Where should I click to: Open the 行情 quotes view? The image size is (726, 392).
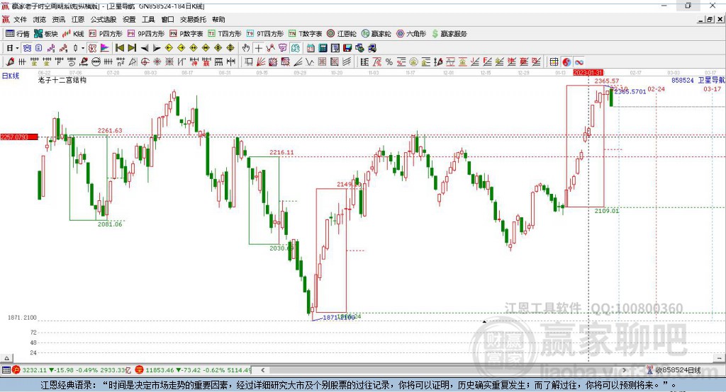pyautogui.click(x=18, y=34)
